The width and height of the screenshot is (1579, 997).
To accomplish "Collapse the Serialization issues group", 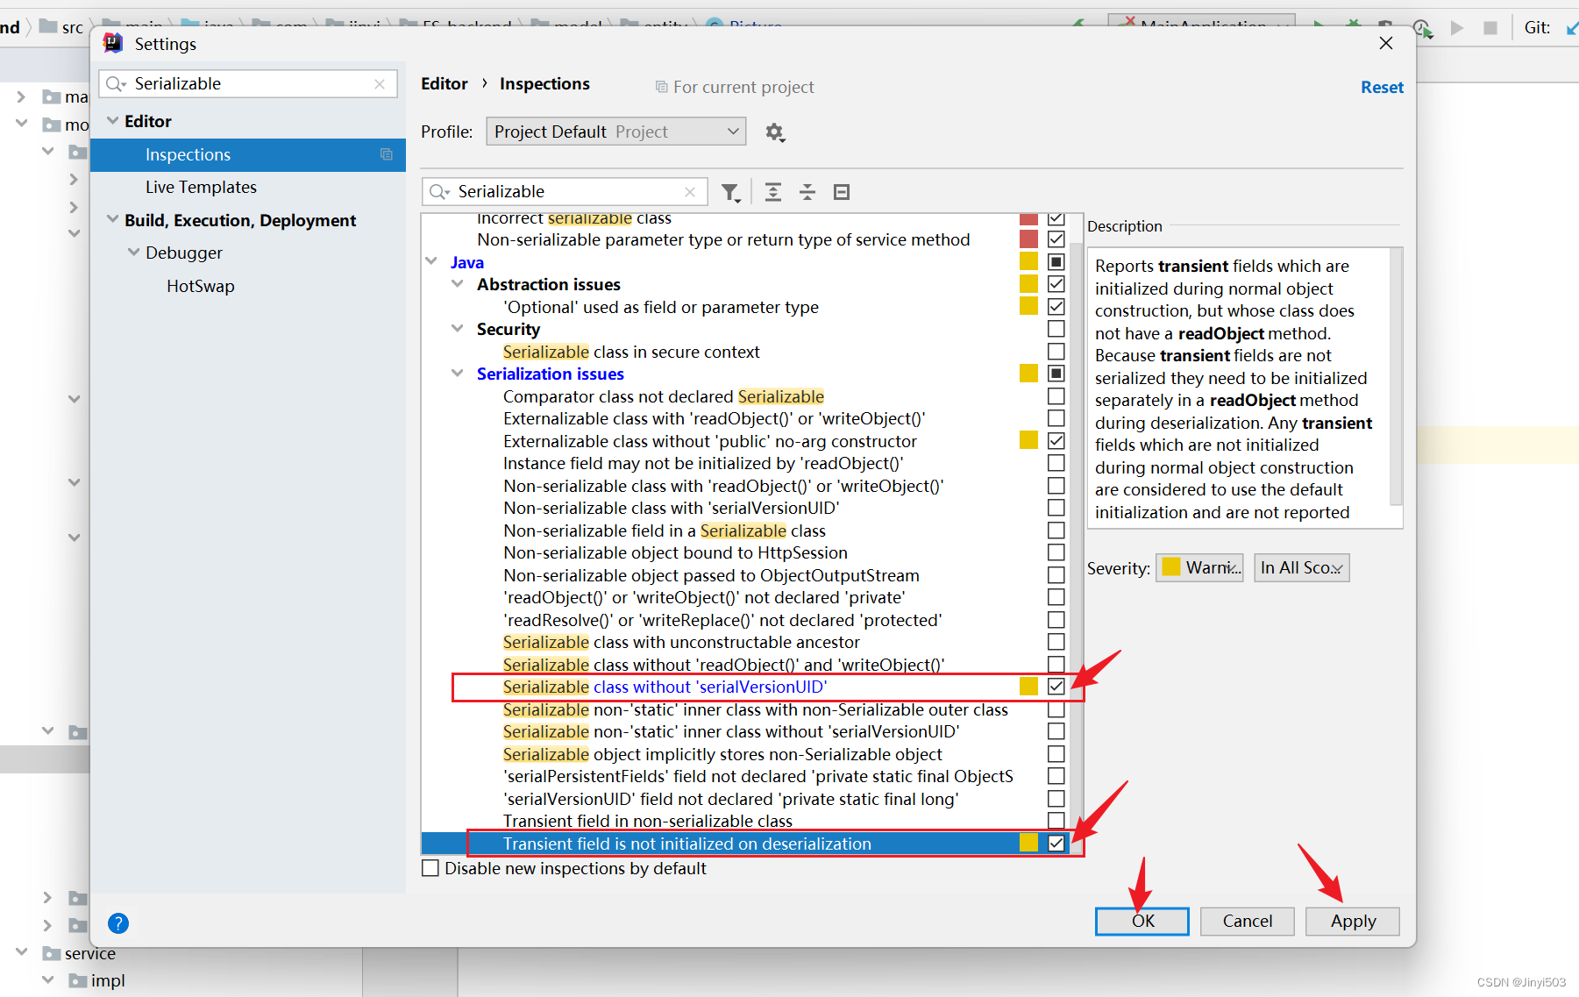I will [458, 374].
